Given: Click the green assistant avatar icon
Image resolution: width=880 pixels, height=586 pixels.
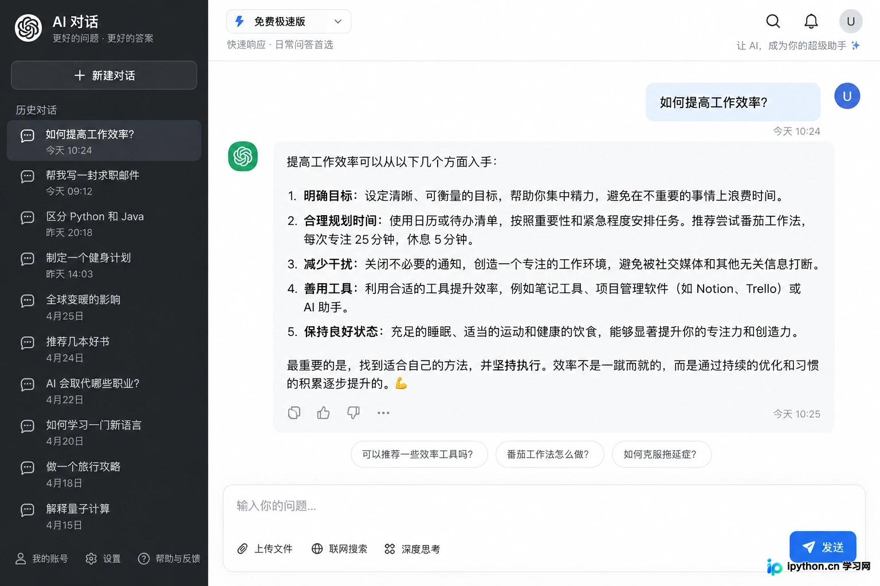Looking at the screenshot, I should click(x=243, y=156).
